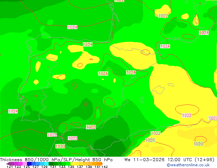The height and width of the screenshot is (168, 217).
Task: Select the cyan swatch in the thickness legend
Action: 47,164
